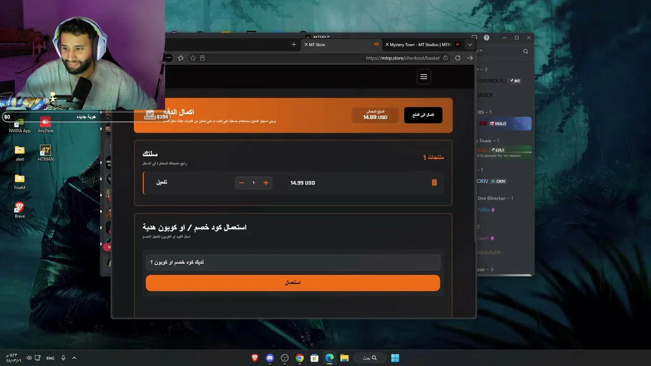The height and width of the screenshot is (366, 651).
Task: Open the volume tray icon
Action: [29, 358]
